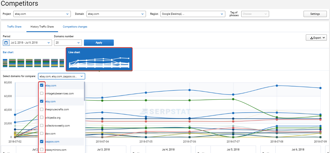This screenshot has width=330, height=153.
Task: Click the ebay.com data point on 2018-07-08
Action: click(x=277, y=86)
